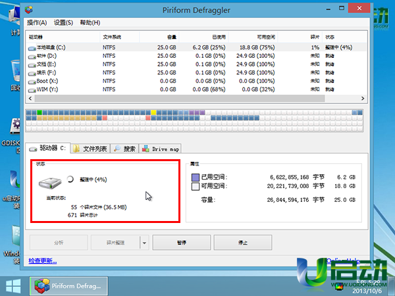395x296 pixels.
Task: Click the colored blocks icon on Drive map tab
Action: click(x=145, y=149)
